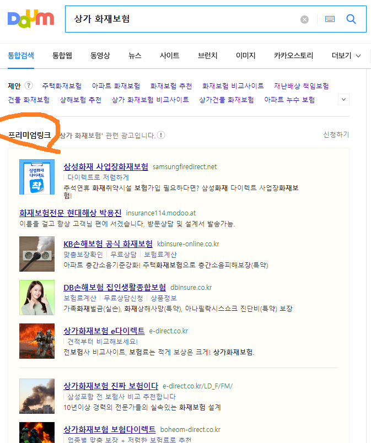Open the firefighters thumbnail for e다이렉트
The width and height of the screenshot is (371, 443).
pos(37,341)
